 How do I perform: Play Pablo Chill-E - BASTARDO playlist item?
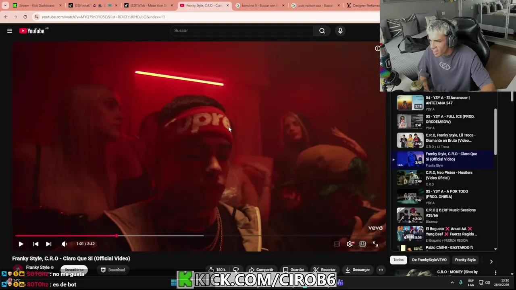(443, 248)
